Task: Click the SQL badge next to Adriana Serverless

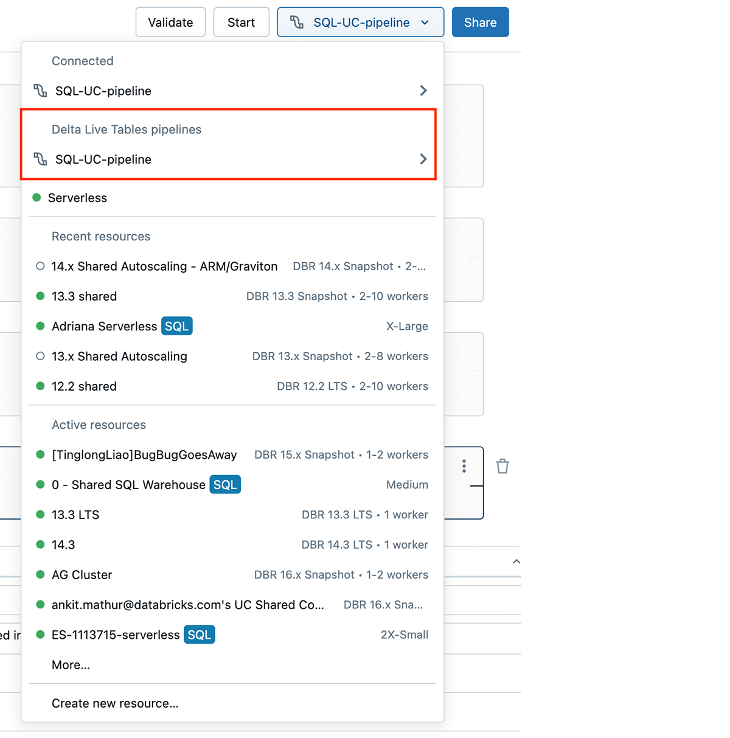Action: (x=176, y=326)
